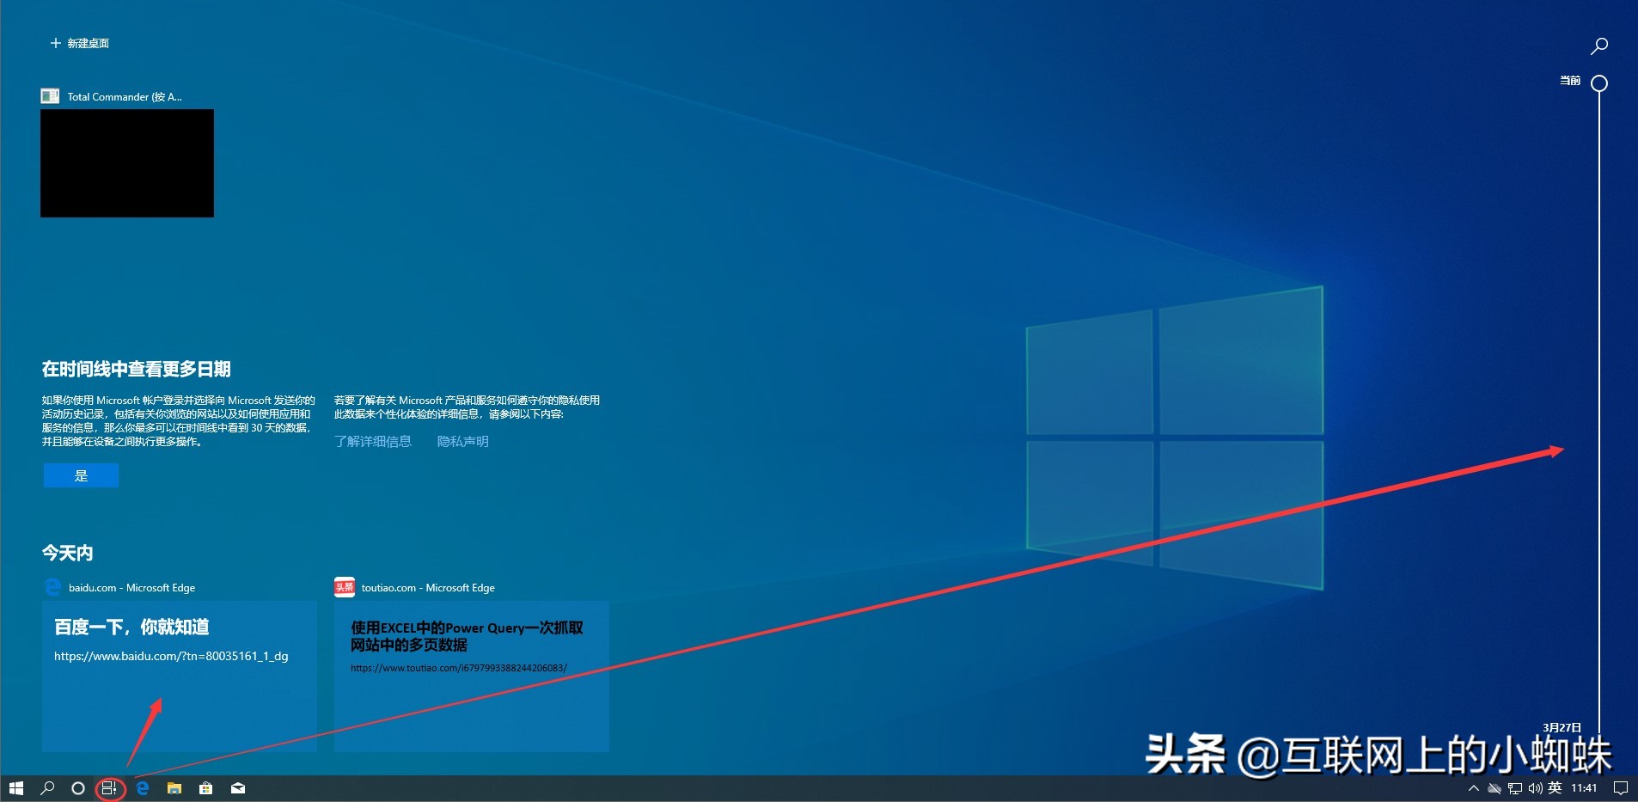This screenshot has height=802, width=1638.
Task: Launch the Mail app from the taskbar
Action: (238, 788)
